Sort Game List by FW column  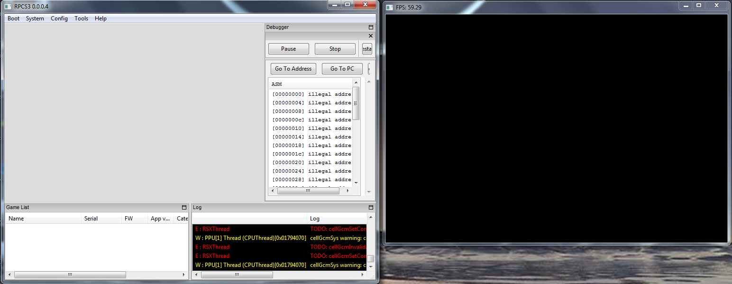[x=135, y=219]
